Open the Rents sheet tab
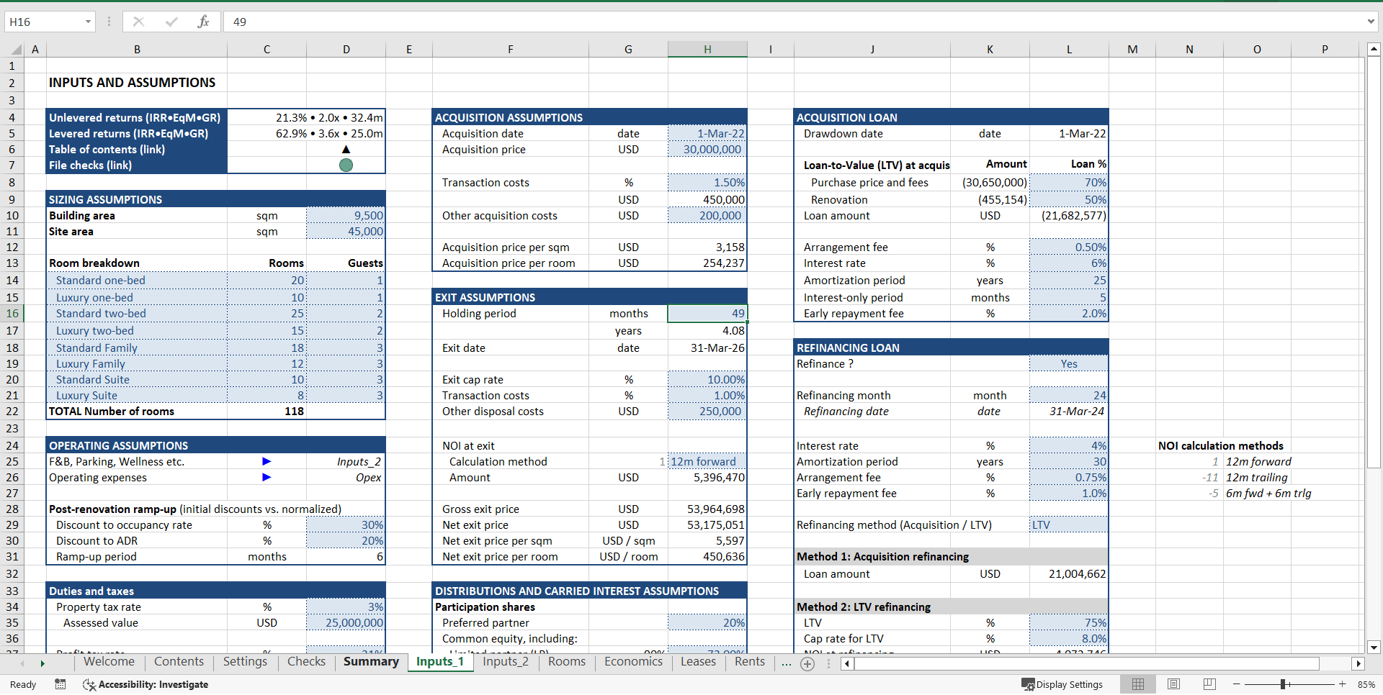The height and width of the screenshot is (695, 1383). click(750, 662)
